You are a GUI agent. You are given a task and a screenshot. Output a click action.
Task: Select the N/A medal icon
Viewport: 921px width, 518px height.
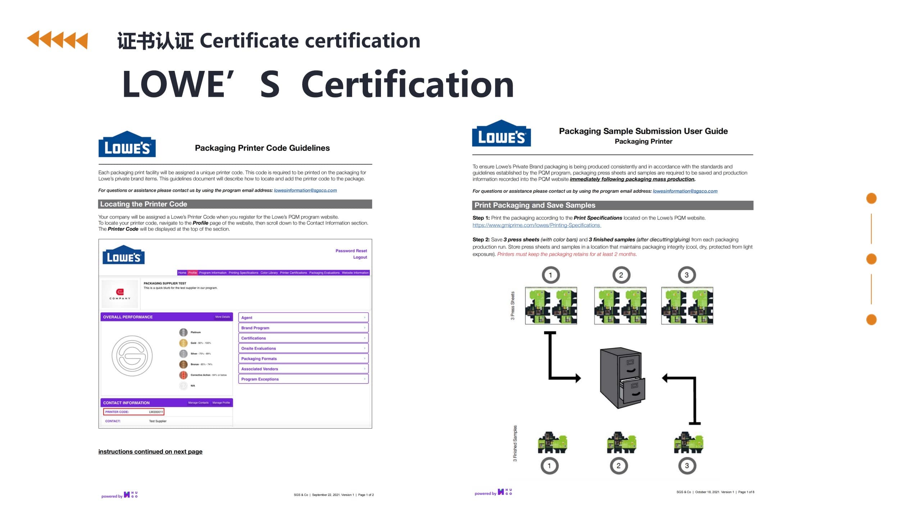pos(183,386)
